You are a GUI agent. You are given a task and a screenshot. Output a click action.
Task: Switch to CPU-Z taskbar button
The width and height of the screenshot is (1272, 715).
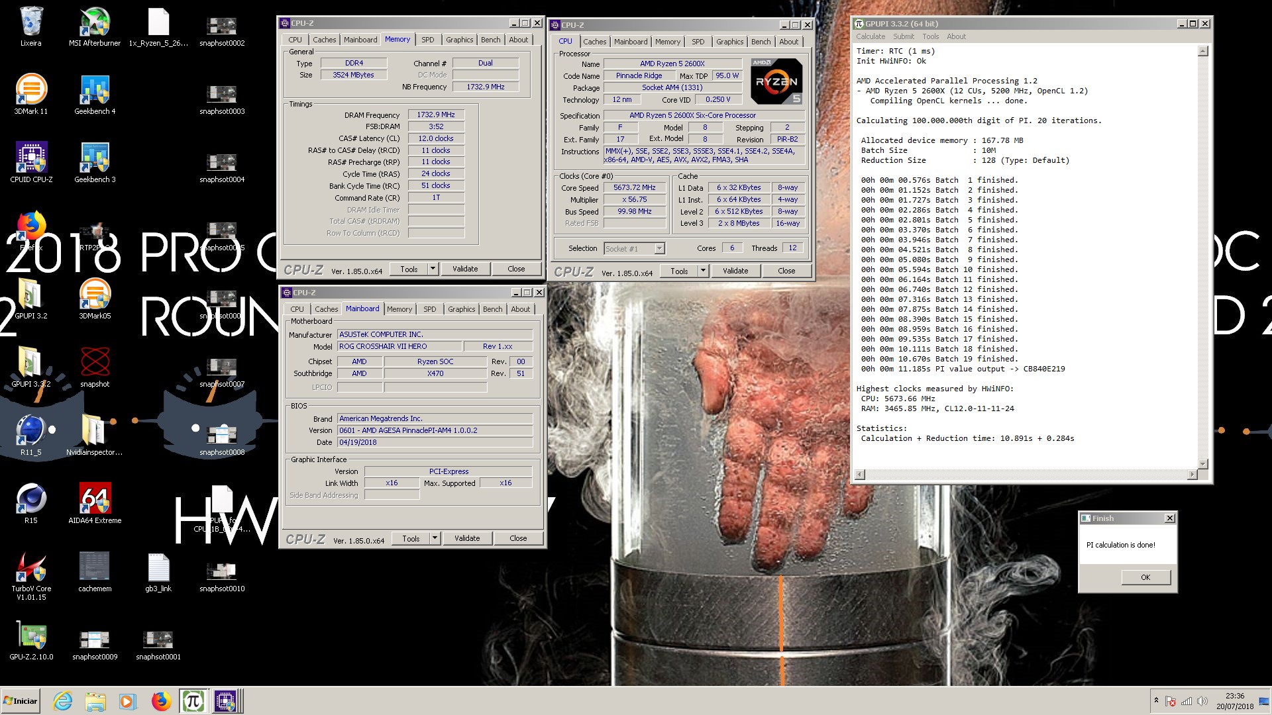tap(225, 701)
